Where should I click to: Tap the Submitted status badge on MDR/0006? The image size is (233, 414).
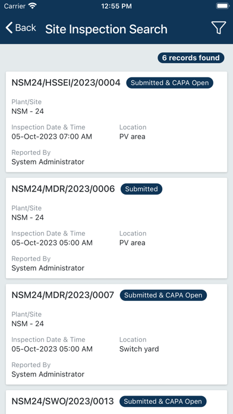141,189
